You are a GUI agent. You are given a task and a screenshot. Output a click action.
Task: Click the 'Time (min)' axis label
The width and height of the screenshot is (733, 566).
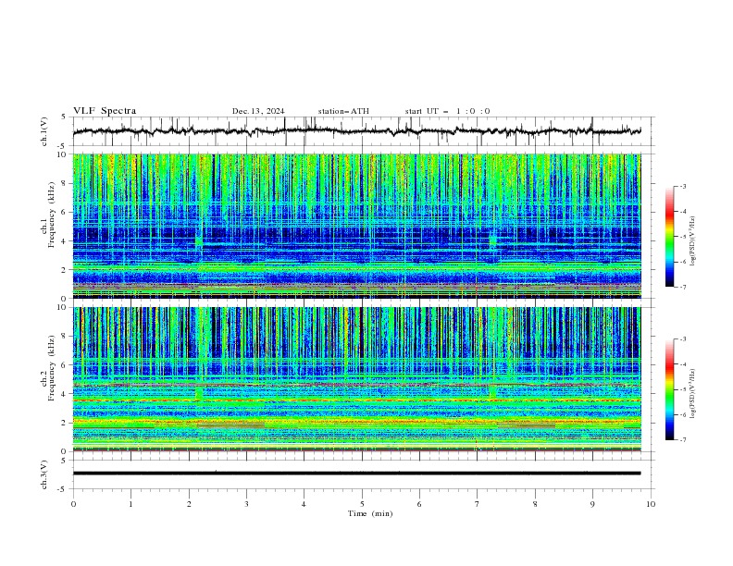(370, 513)
